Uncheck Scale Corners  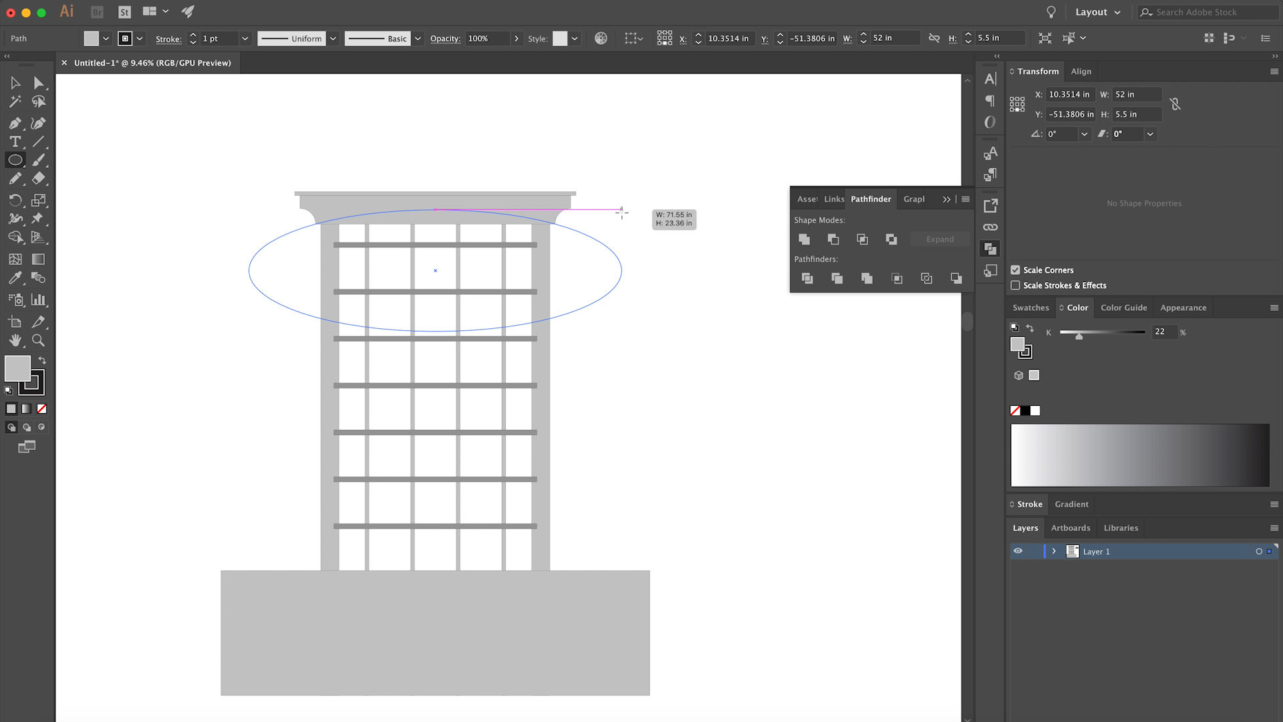tap(1015, 269)
